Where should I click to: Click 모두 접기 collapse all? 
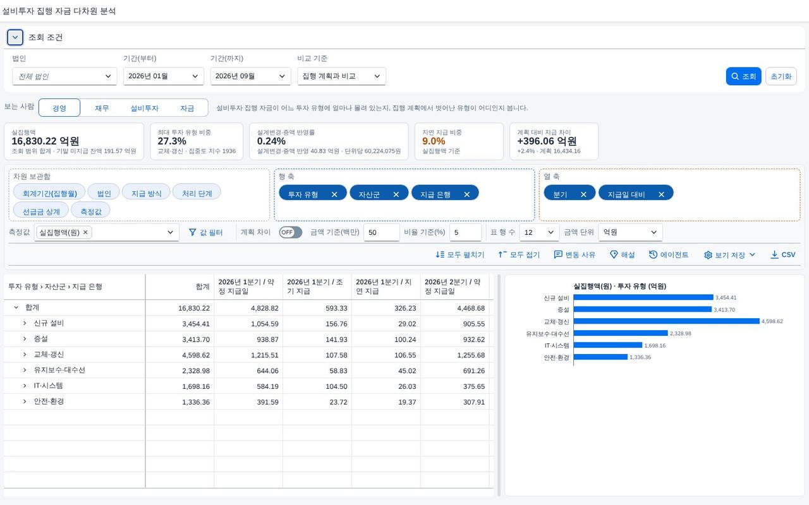coord(519,254)
